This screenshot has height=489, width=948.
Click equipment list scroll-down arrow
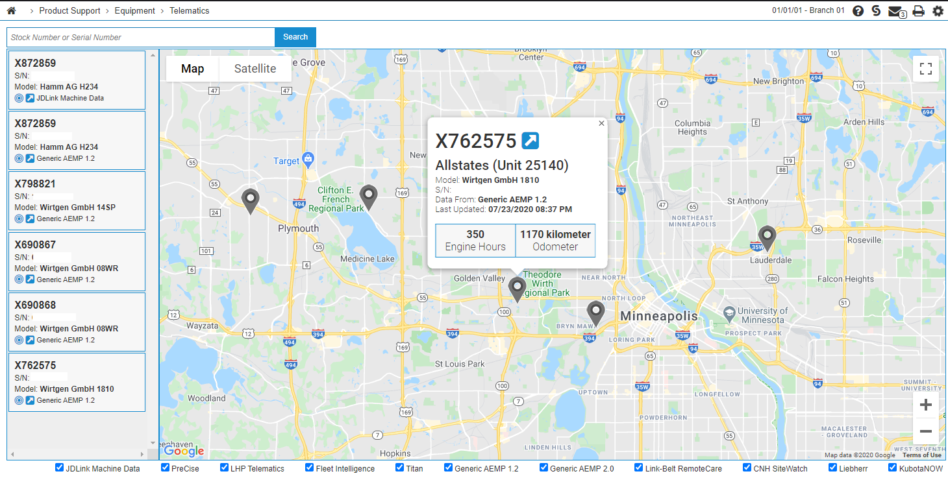coord(153,443)
